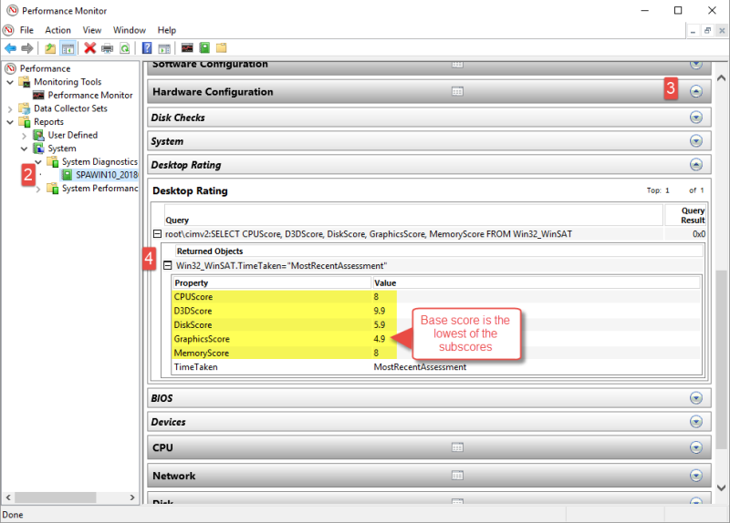Click the tree pane scroll right arrow
The width and height of the screenshot is (730, 523).
[x=132, y=497]
